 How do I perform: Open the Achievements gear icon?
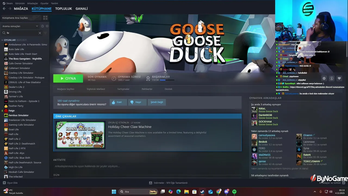click(148, 78)
